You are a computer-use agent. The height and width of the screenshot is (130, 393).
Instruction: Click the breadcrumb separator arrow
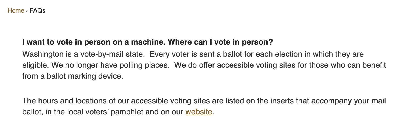[x=27, y=11]
